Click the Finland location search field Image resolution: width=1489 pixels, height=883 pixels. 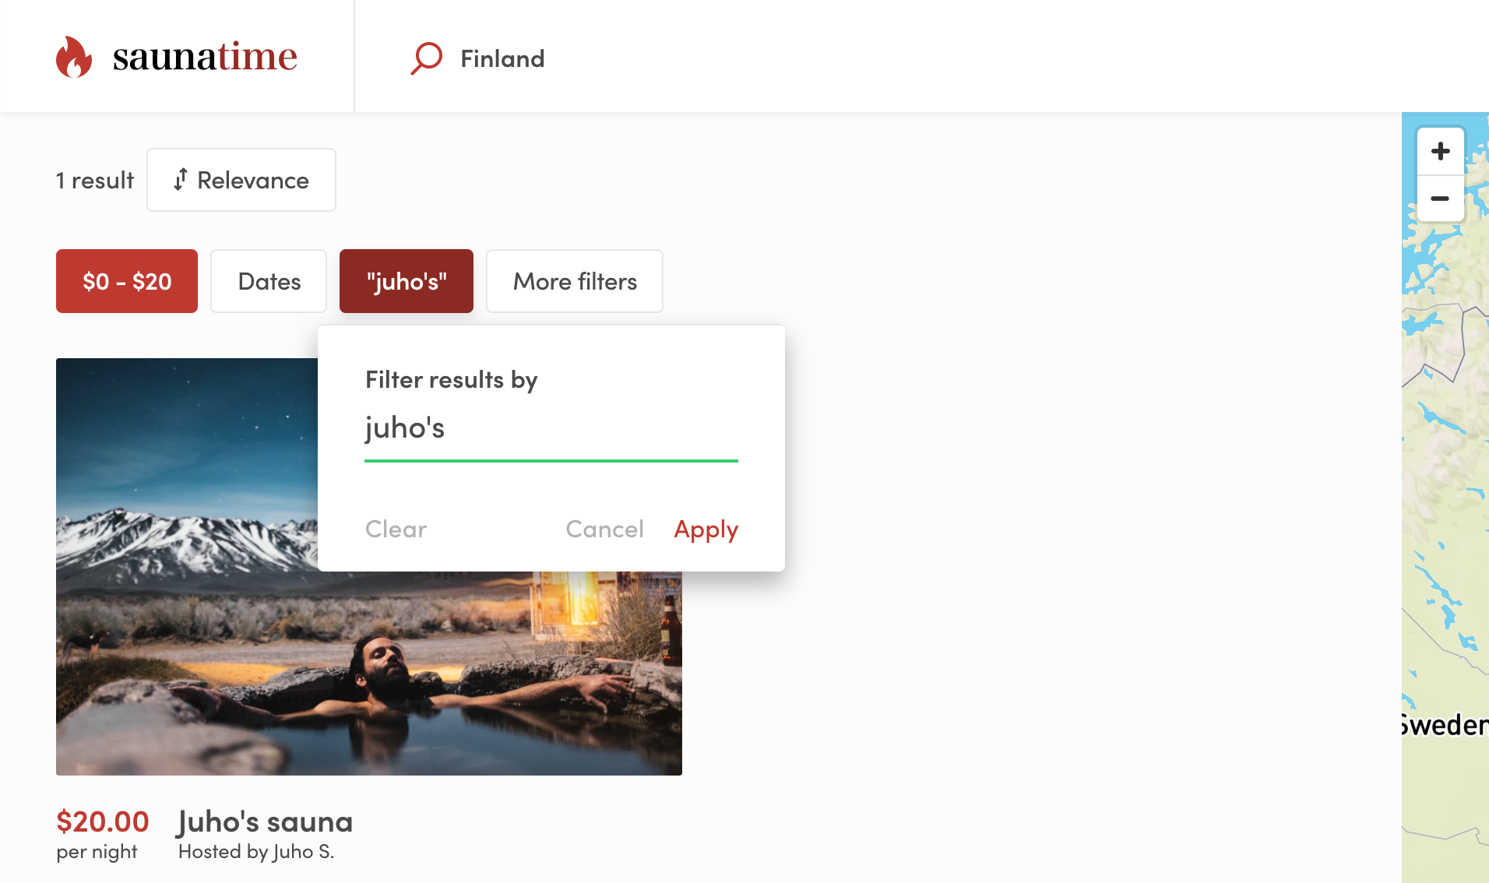[502, 58]
